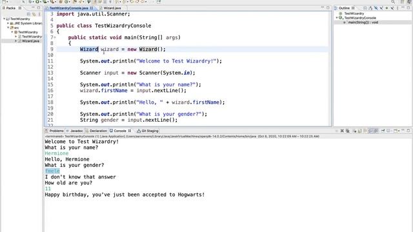Maximize the Console view

click(x=408, y=131)
